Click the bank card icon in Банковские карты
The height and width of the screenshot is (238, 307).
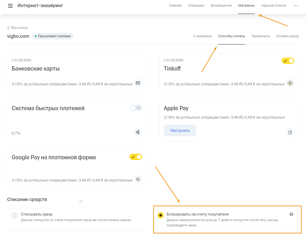138,83
